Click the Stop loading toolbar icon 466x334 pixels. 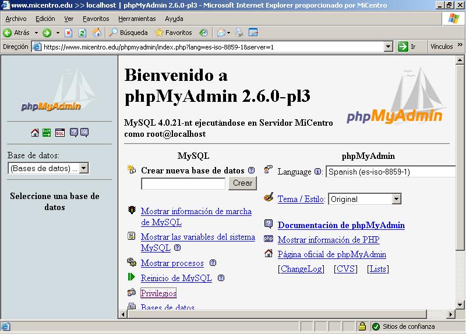(x=69, y=33)
